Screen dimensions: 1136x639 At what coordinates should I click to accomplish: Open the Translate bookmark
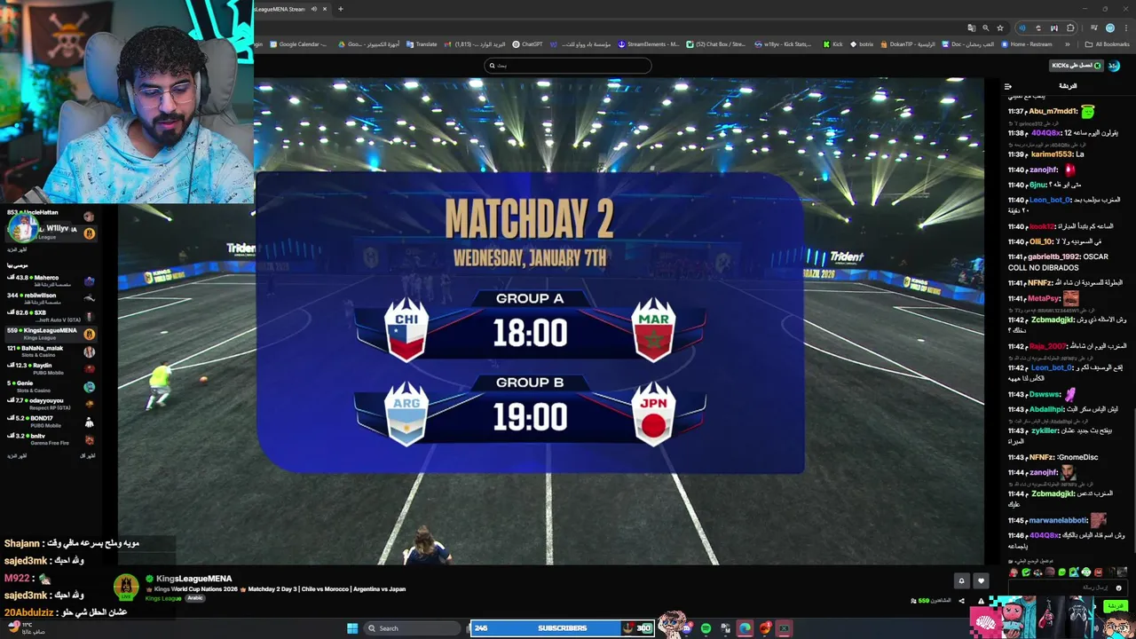(x=422, y=43)
